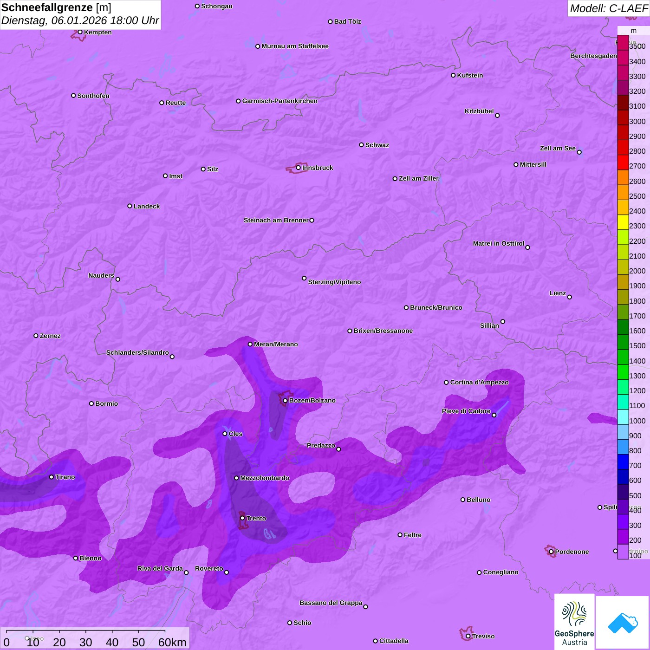Screen dimensions: 650x650
Task: Click the 'Schongau' label
Action: (x=217, y=6)
